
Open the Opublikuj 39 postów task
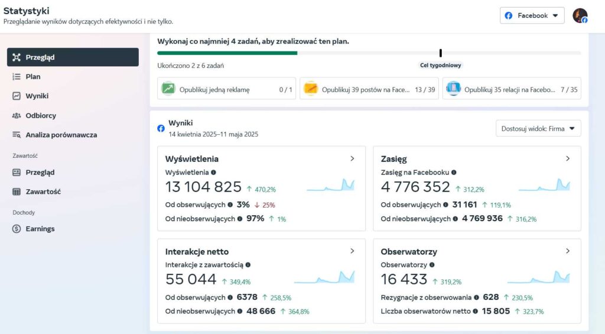pos(369,89)
